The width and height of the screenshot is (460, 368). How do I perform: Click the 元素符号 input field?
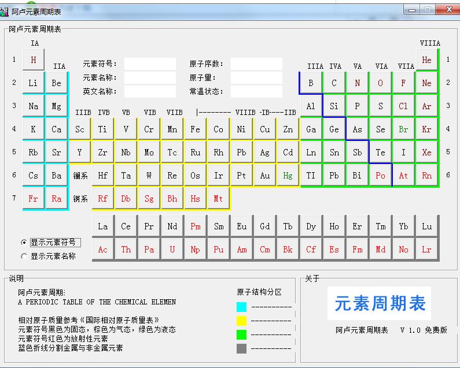point(150,64)
